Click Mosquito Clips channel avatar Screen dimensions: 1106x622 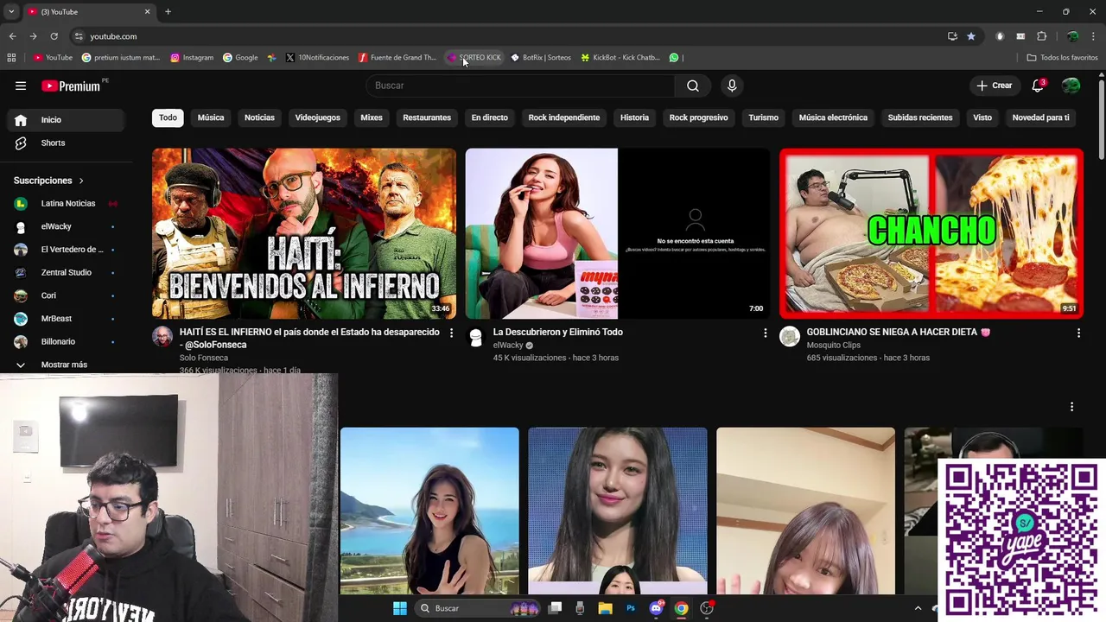[790, 337]
